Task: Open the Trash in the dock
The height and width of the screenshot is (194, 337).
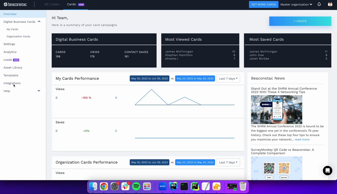Action: (x=243, y=186)
